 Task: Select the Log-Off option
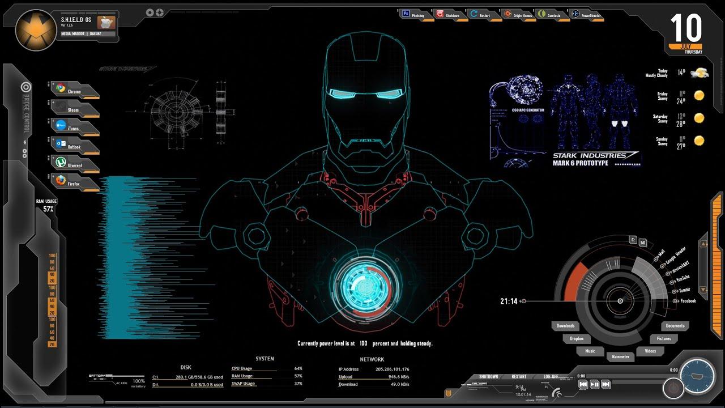point(551,376)
